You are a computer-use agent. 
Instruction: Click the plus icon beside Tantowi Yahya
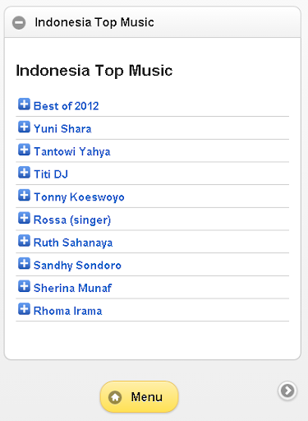coord(24,150)
